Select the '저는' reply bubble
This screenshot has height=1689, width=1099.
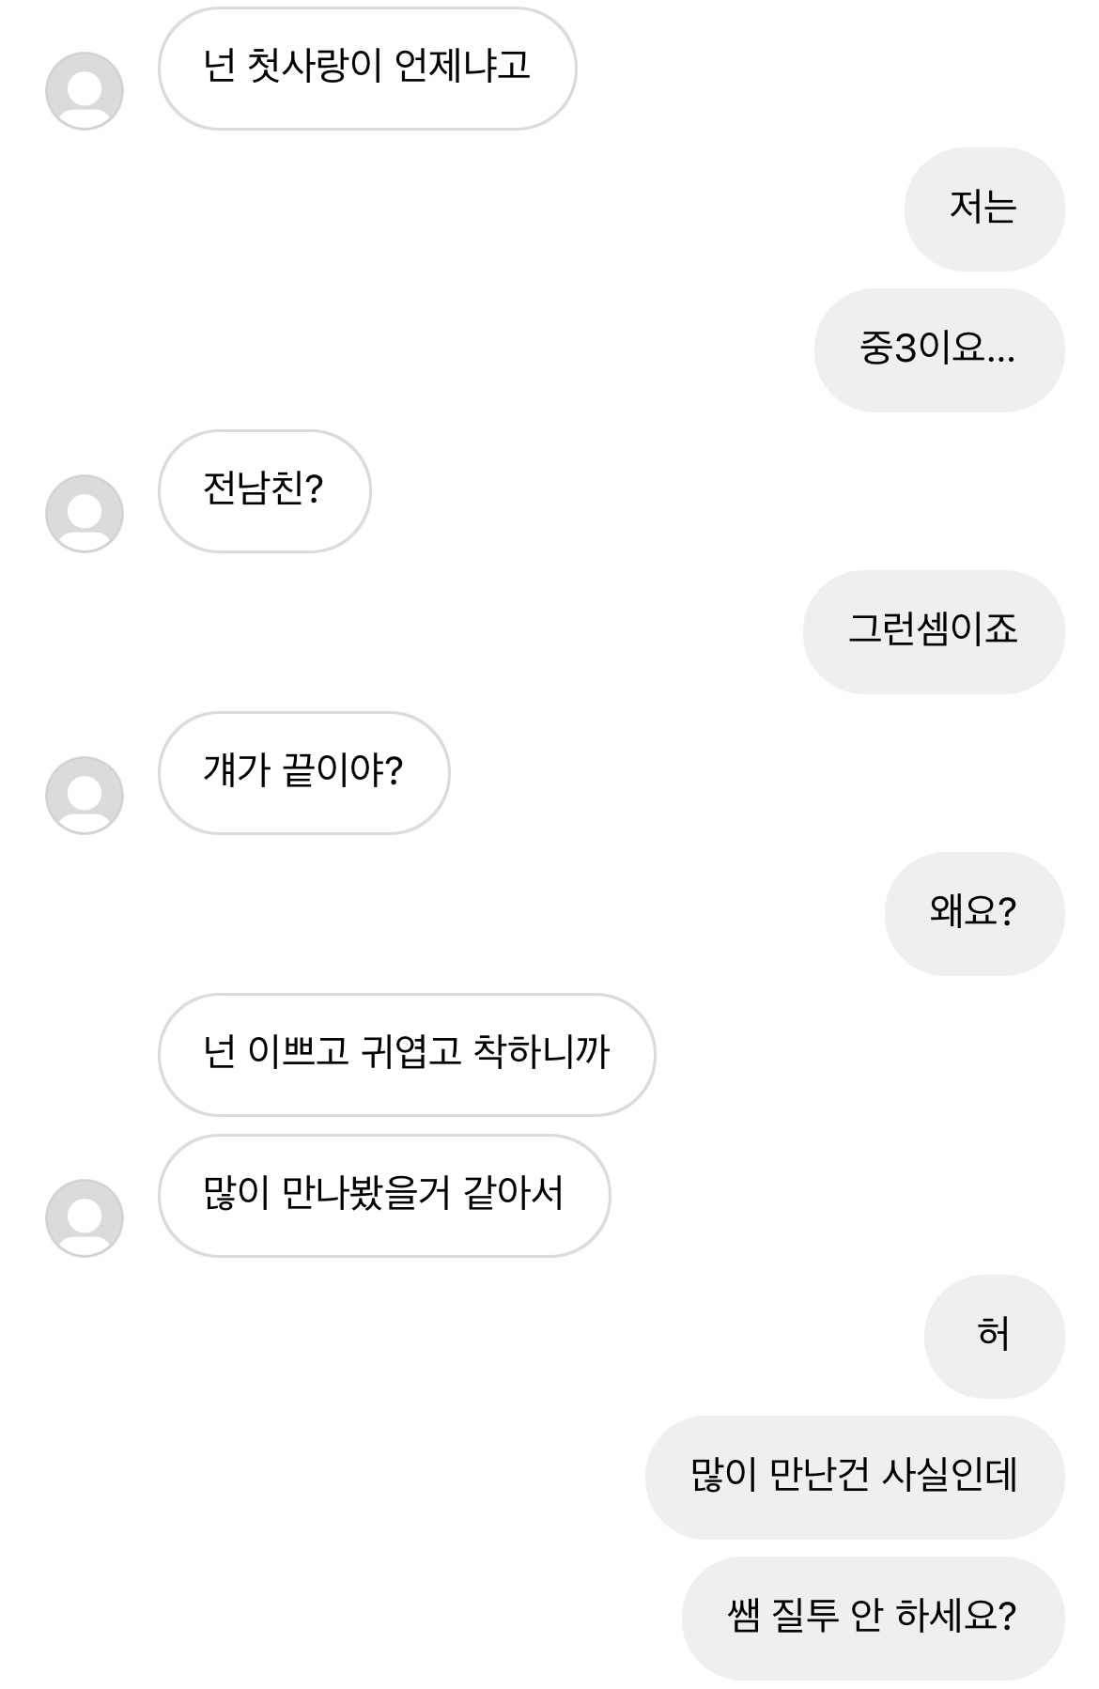pyautogui.click(x=983, y=209)
